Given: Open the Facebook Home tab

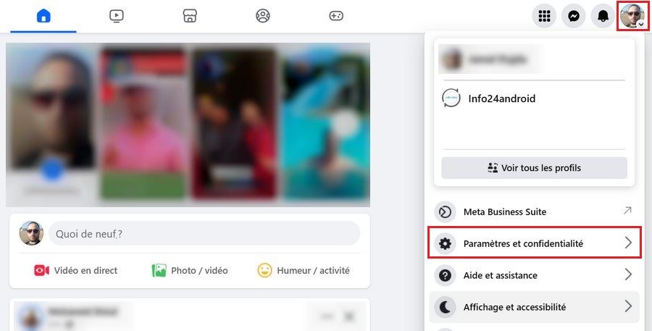Looking at the screenshot, I should (x=43, y=16).
